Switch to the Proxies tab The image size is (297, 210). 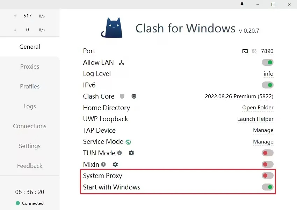[x=30, y=67]
